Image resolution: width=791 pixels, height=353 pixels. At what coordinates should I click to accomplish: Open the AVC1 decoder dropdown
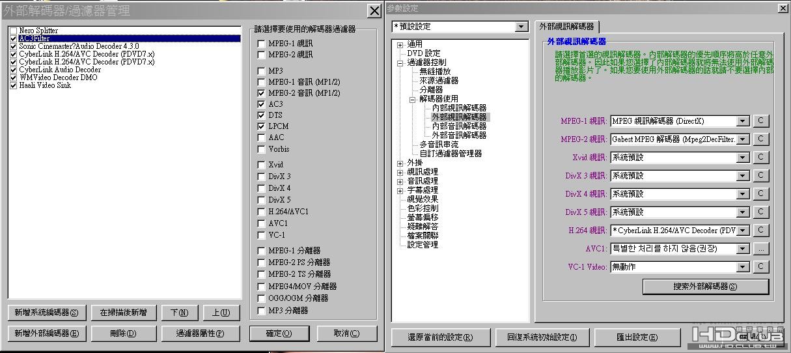[x=743, y=249]
